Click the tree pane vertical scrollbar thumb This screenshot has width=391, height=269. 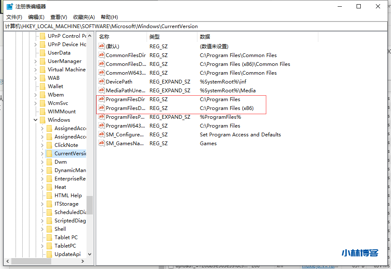(x=89, y=205)
